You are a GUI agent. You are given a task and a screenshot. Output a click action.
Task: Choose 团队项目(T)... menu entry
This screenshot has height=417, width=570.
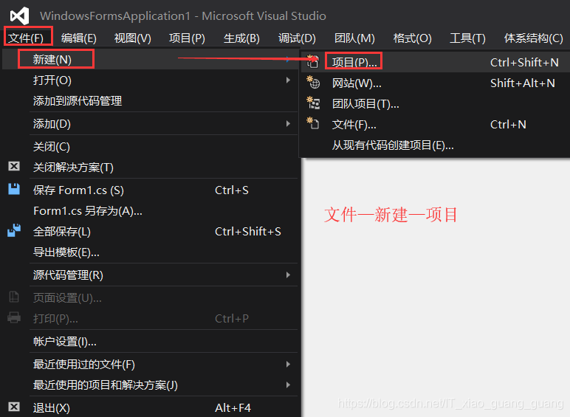[435, 103]
